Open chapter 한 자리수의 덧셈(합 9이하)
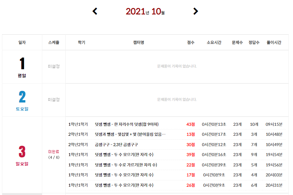The image size is (293, 195). (x=127, y=124)
